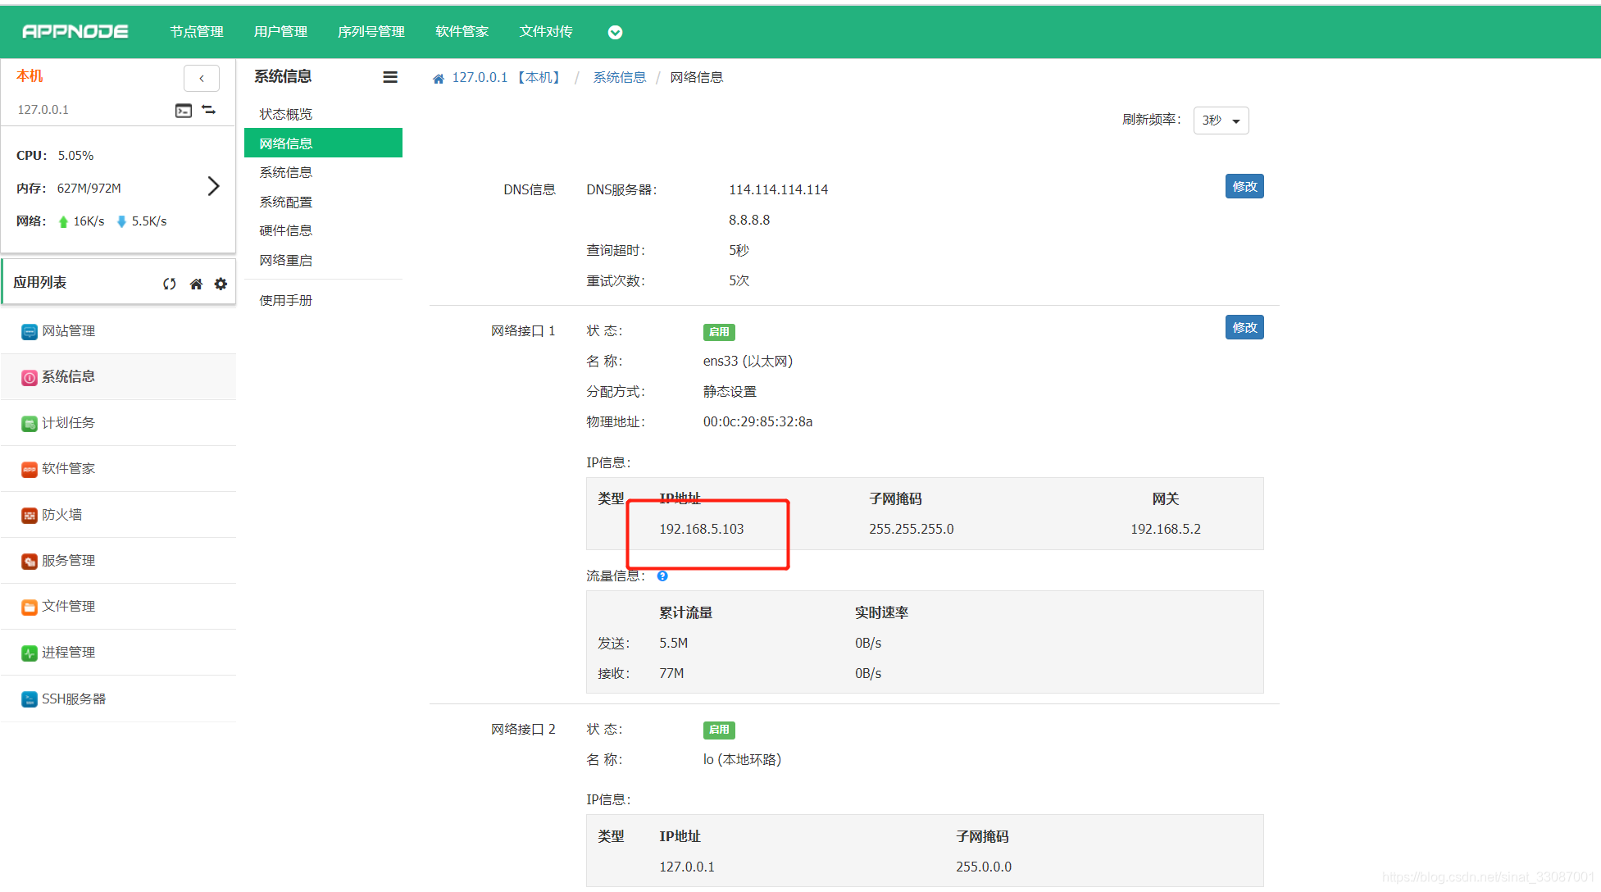Open 序列号管理 menu
1601x892 pixels.
click(x=371, y=31)
